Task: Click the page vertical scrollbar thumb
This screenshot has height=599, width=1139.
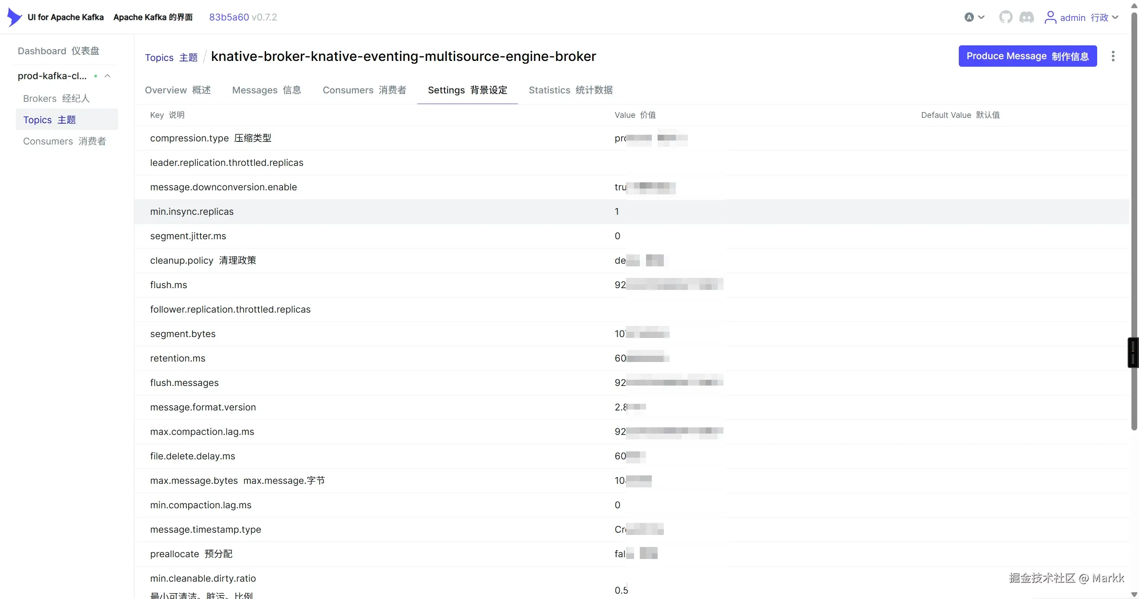Action: (1134, 221)
